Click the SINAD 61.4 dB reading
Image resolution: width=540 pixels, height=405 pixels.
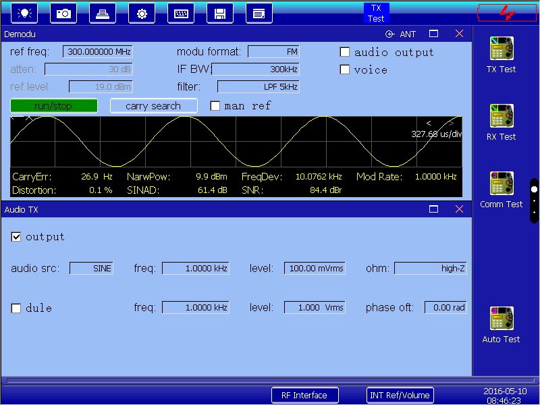click(177, 190)
